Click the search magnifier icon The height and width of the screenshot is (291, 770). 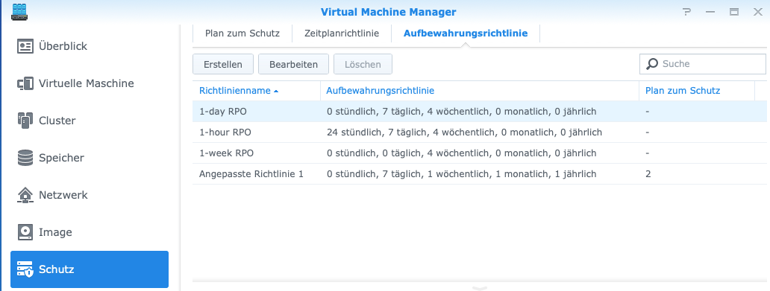(x=652, y=64)
